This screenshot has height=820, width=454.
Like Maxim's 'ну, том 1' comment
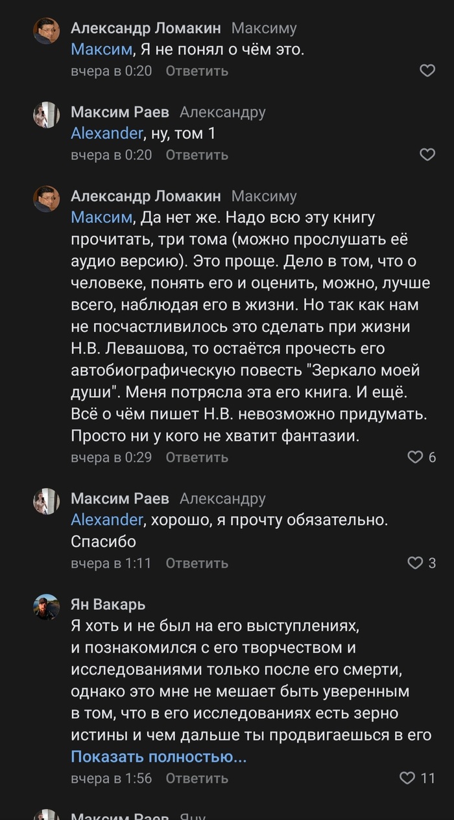427,155
